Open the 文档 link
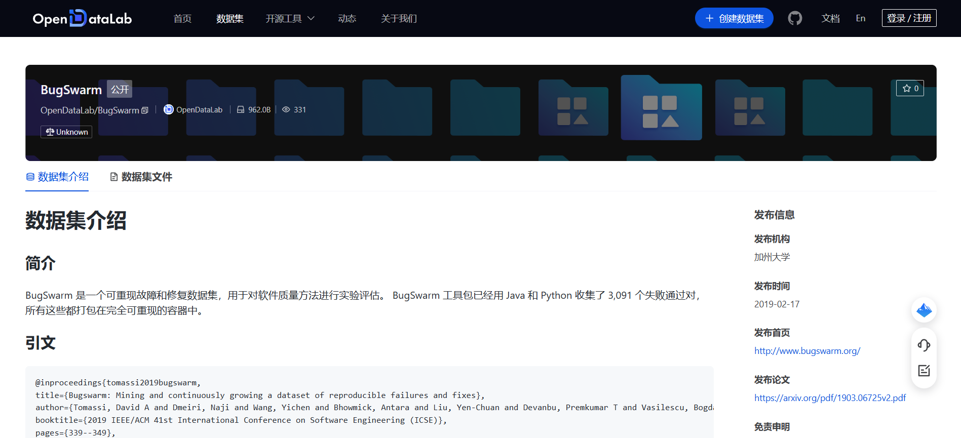This screenshot has height=438, width=961. point(831,18)
